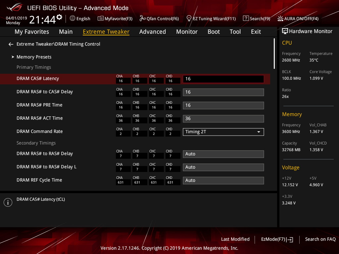Edit DRAM RAS# to RAS# Delay field
Image resolution: width=339 pixels, height=254 pixels.
(223, 154)
